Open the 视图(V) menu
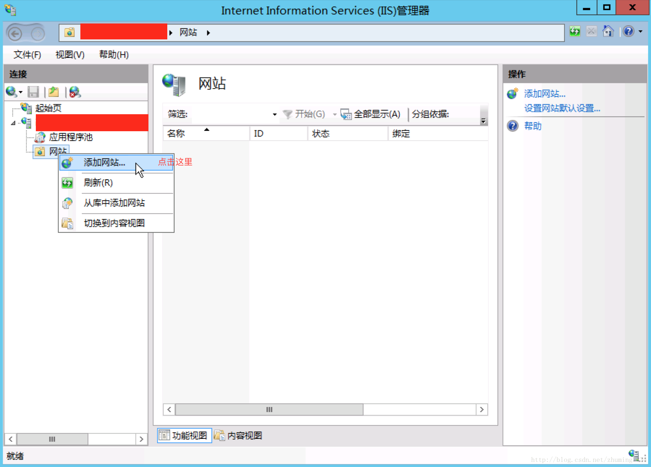Image resolution: width=651 pixels, height=467 pixels. (x=70, y=55)
